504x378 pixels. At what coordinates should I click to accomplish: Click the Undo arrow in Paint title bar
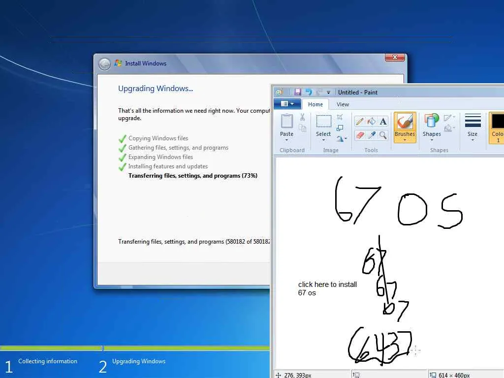(309, 92)
